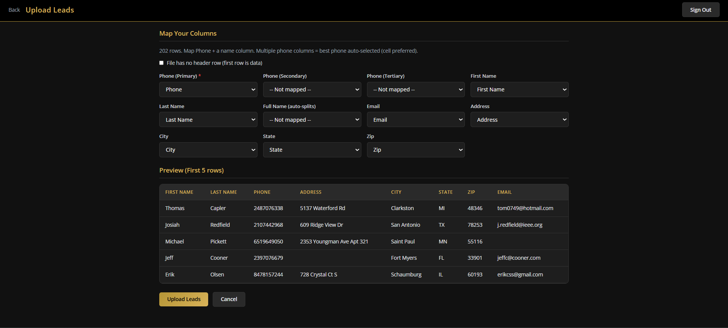Click address '5137 Waterford Rd'
Screen dimensions: 728x328
(x=323, y=208)
